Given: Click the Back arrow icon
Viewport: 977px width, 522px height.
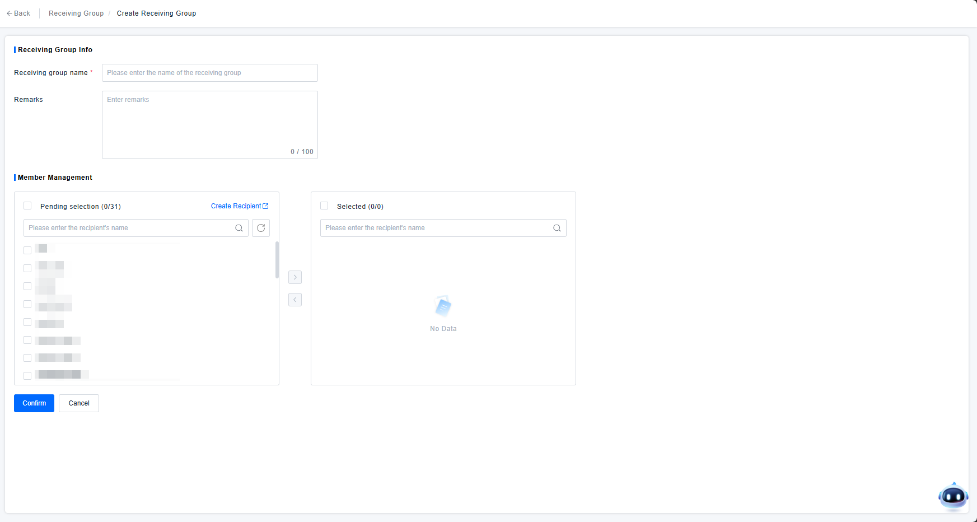Looking at the screenshot, I should tap(10, 13).
